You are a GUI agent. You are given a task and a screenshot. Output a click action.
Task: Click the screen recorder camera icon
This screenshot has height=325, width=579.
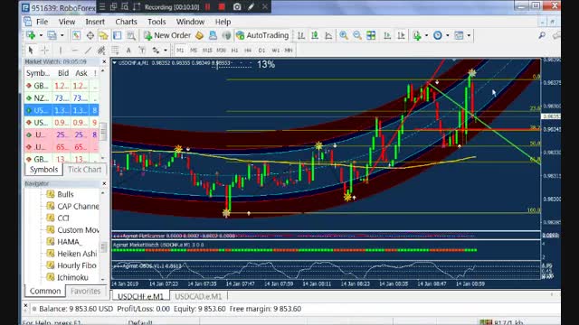[237, 6]
